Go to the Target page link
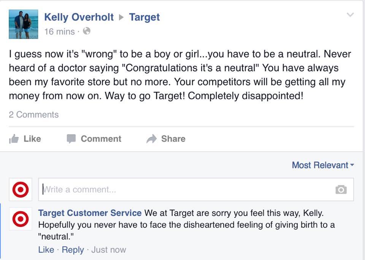 click(x=144, y=17)
